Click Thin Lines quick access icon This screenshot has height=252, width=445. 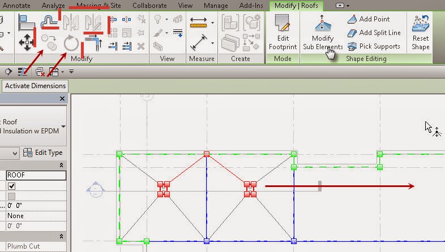point(23,72)
